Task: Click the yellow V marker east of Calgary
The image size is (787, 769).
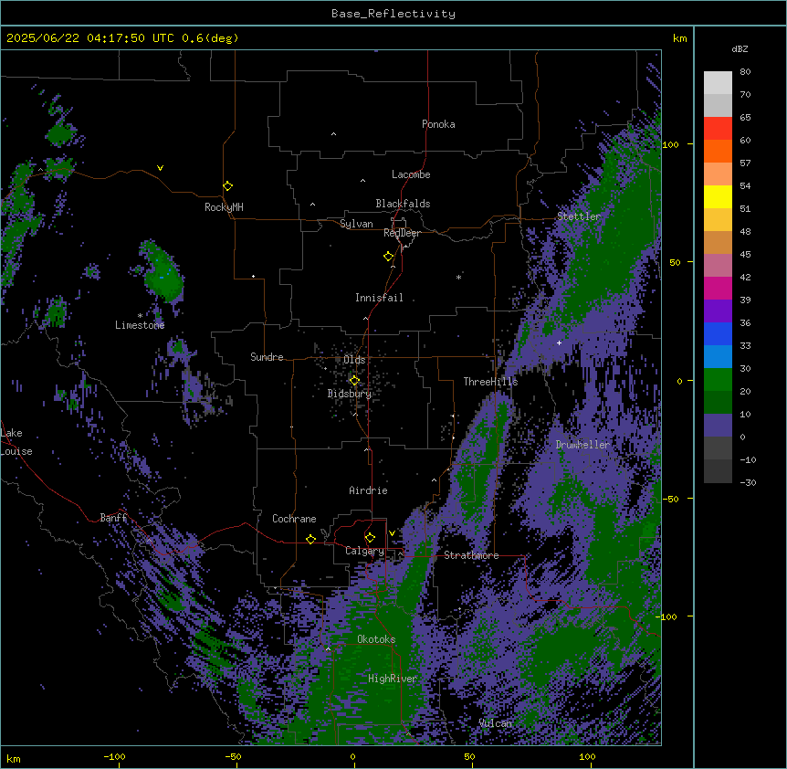Action: [x=392, y=533]
